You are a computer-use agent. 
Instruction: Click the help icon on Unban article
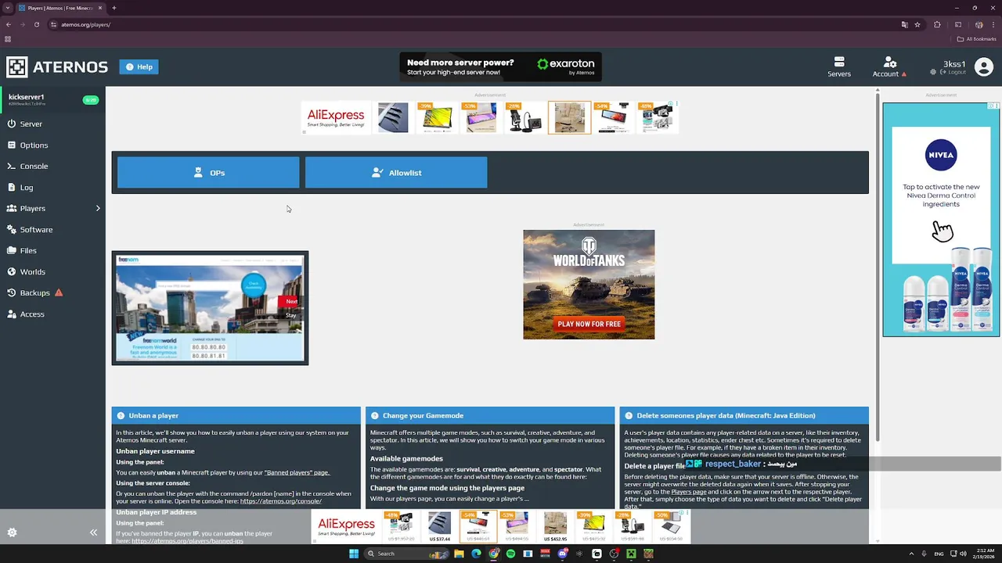[x=121, y=416]
